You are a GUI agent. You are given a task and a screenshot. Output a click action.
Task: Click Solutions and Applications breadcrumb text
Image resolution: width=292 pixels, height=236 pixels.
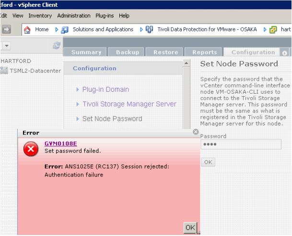tap(103, 29)
